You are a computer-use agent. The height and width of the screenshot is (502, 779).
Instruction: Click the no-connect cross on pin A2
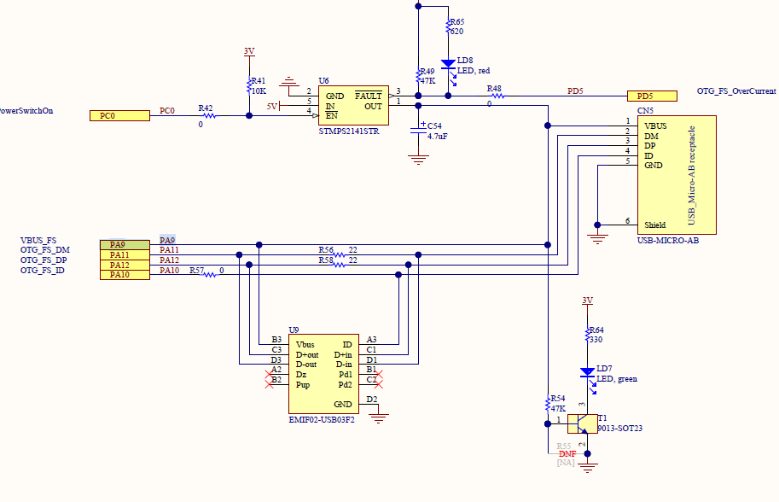pos(270,374)
